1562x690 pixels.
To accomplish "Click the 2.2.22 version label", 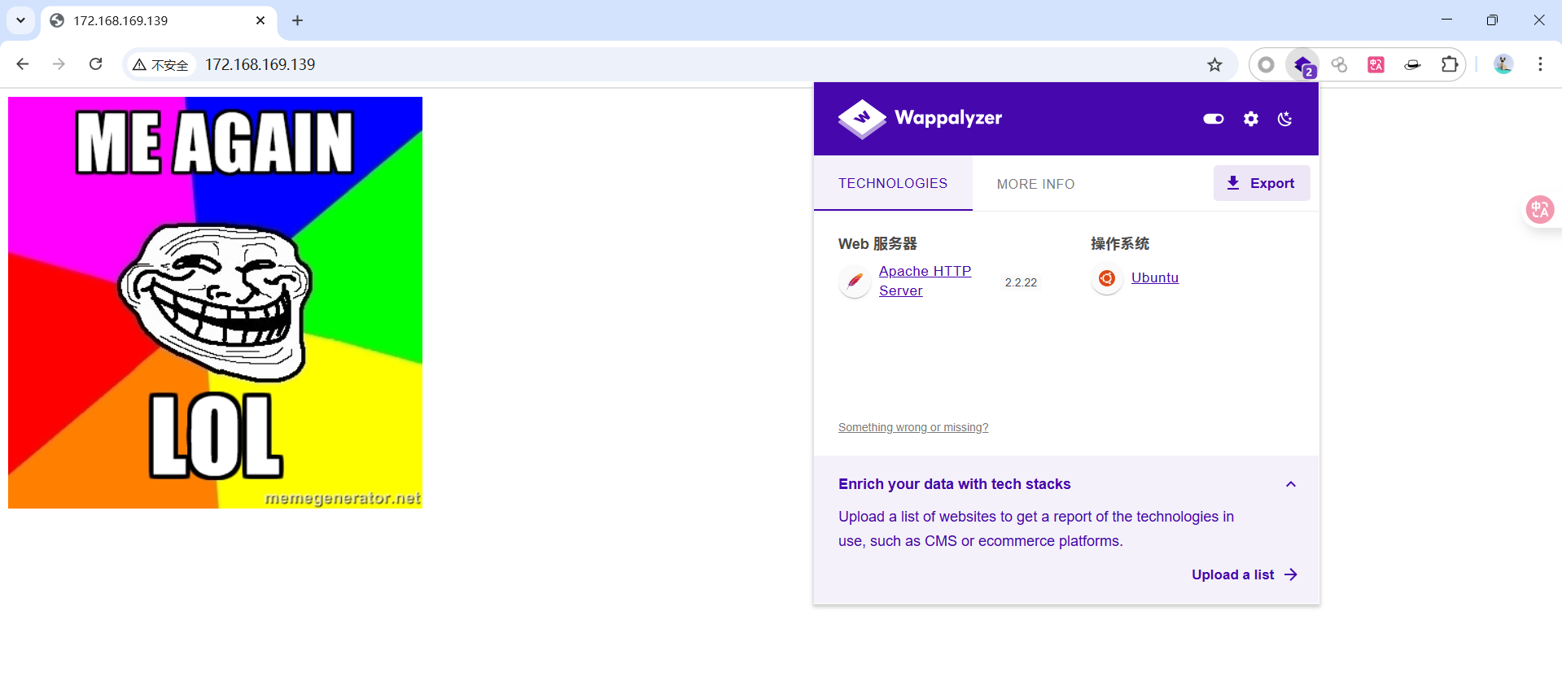I will click(x=1021, y=282).
